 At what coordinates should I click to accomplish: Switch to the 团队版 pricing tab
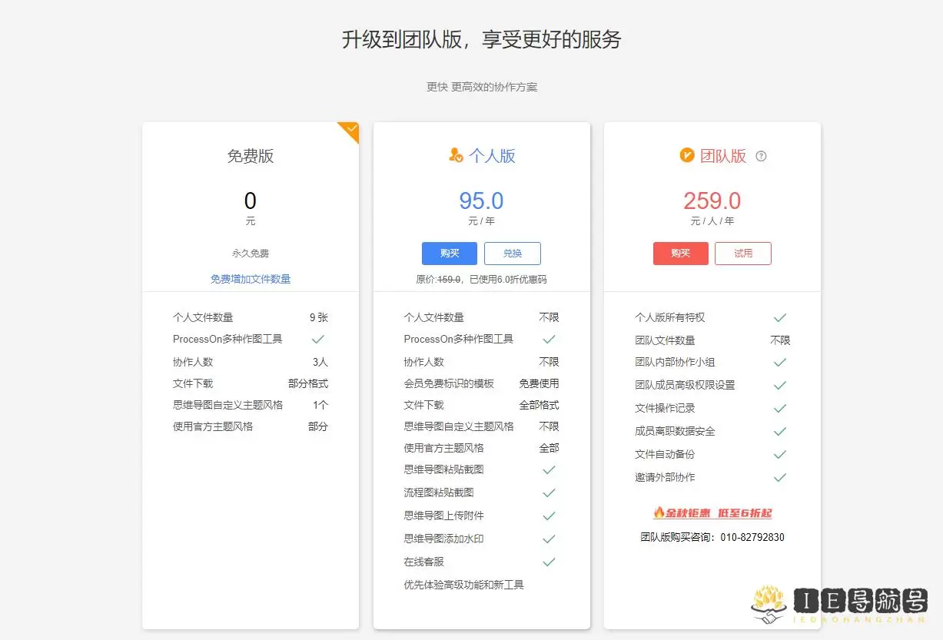[712, 156]
